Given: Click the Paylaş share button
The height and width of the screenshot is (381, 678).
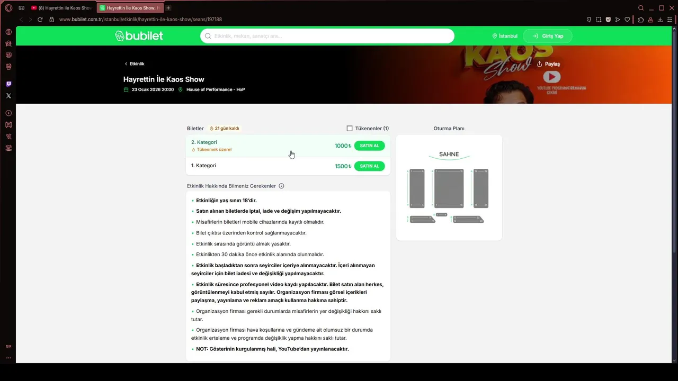Looking at the screenshot, I should [548, 64].
